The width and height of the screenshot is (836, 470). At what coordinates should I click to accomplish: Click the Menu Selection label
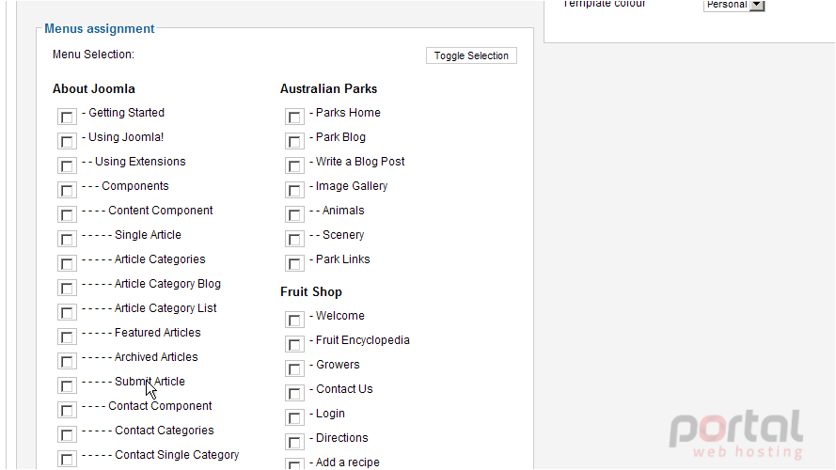93,55
